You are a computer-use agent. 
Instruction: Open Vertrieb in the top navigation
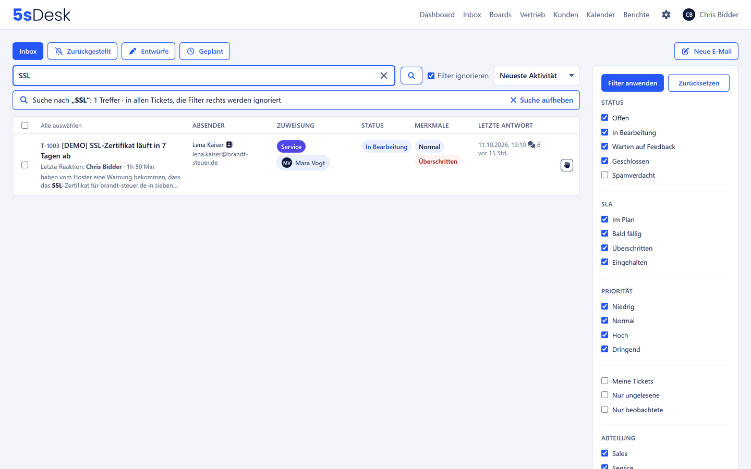click(x=532, y=15)
